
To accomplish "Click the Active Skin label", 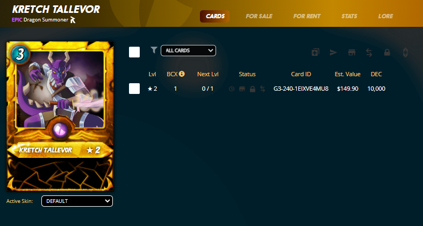I will pos(20,201).
